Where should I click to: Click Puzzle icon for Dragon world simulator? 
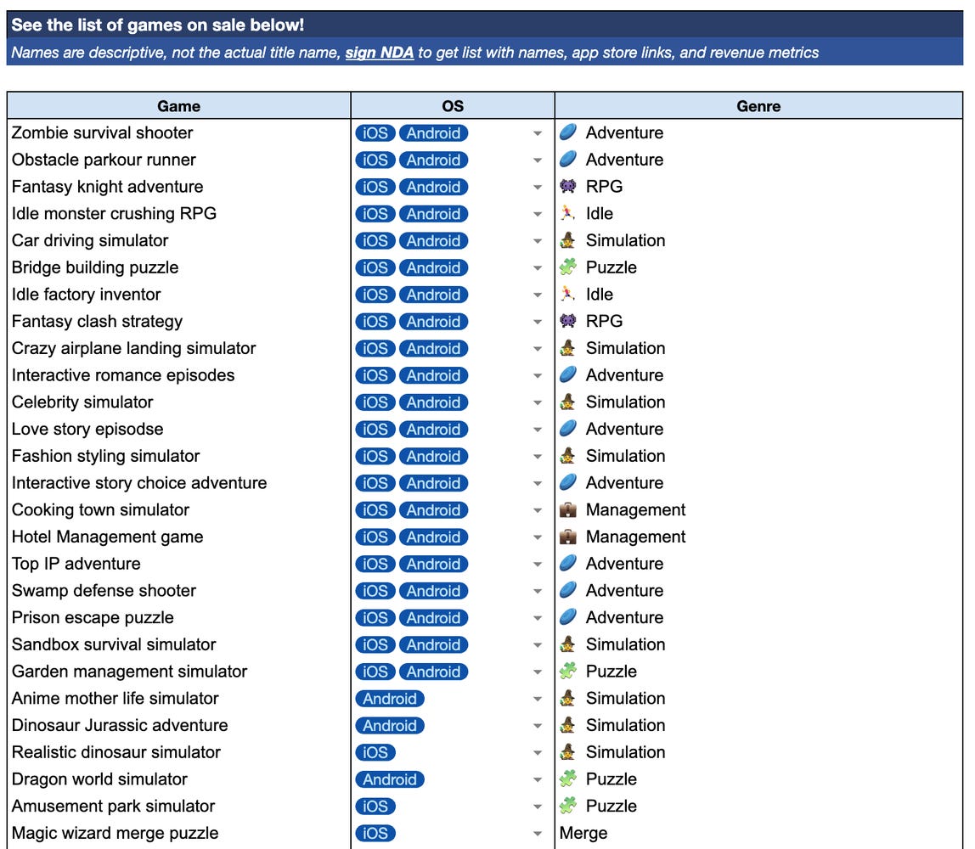pyautogui.click(x=567, y=779)
